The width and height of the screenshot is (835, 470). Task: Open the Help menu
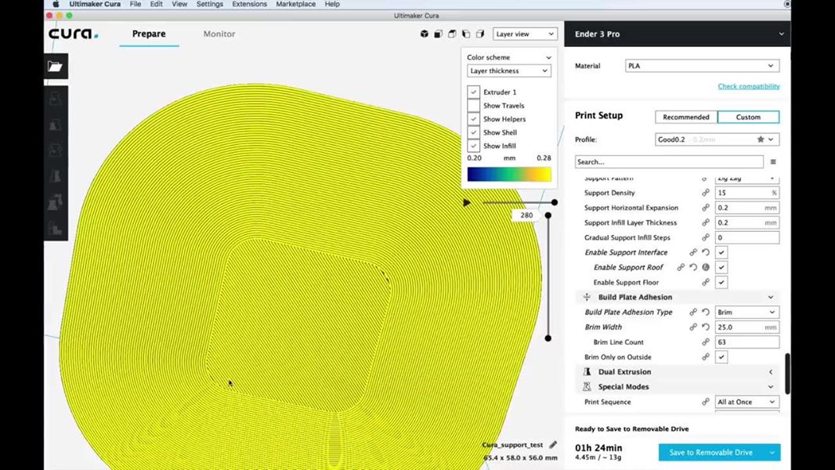332,4
